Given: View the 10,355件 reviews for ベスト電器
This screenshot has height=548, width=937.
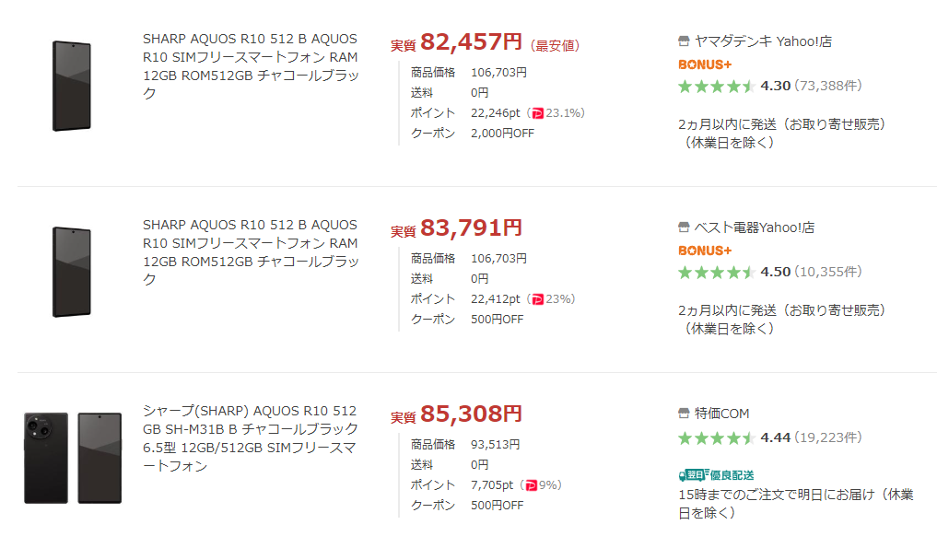Looking at the screenshot, I should 828,273.
